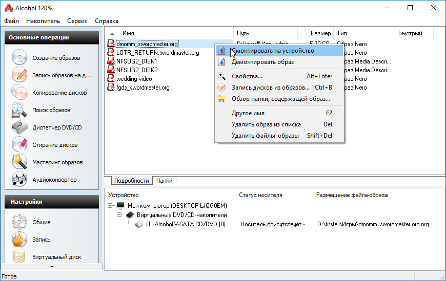Open Копирование дисков icon in sidebar
The height and width of the screenshot is (281, 446).
pos(19,93)
